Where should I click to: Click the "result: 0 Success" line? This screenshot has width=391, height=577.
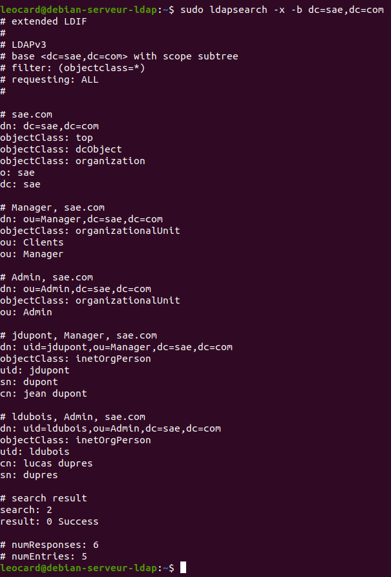[49, 521]
